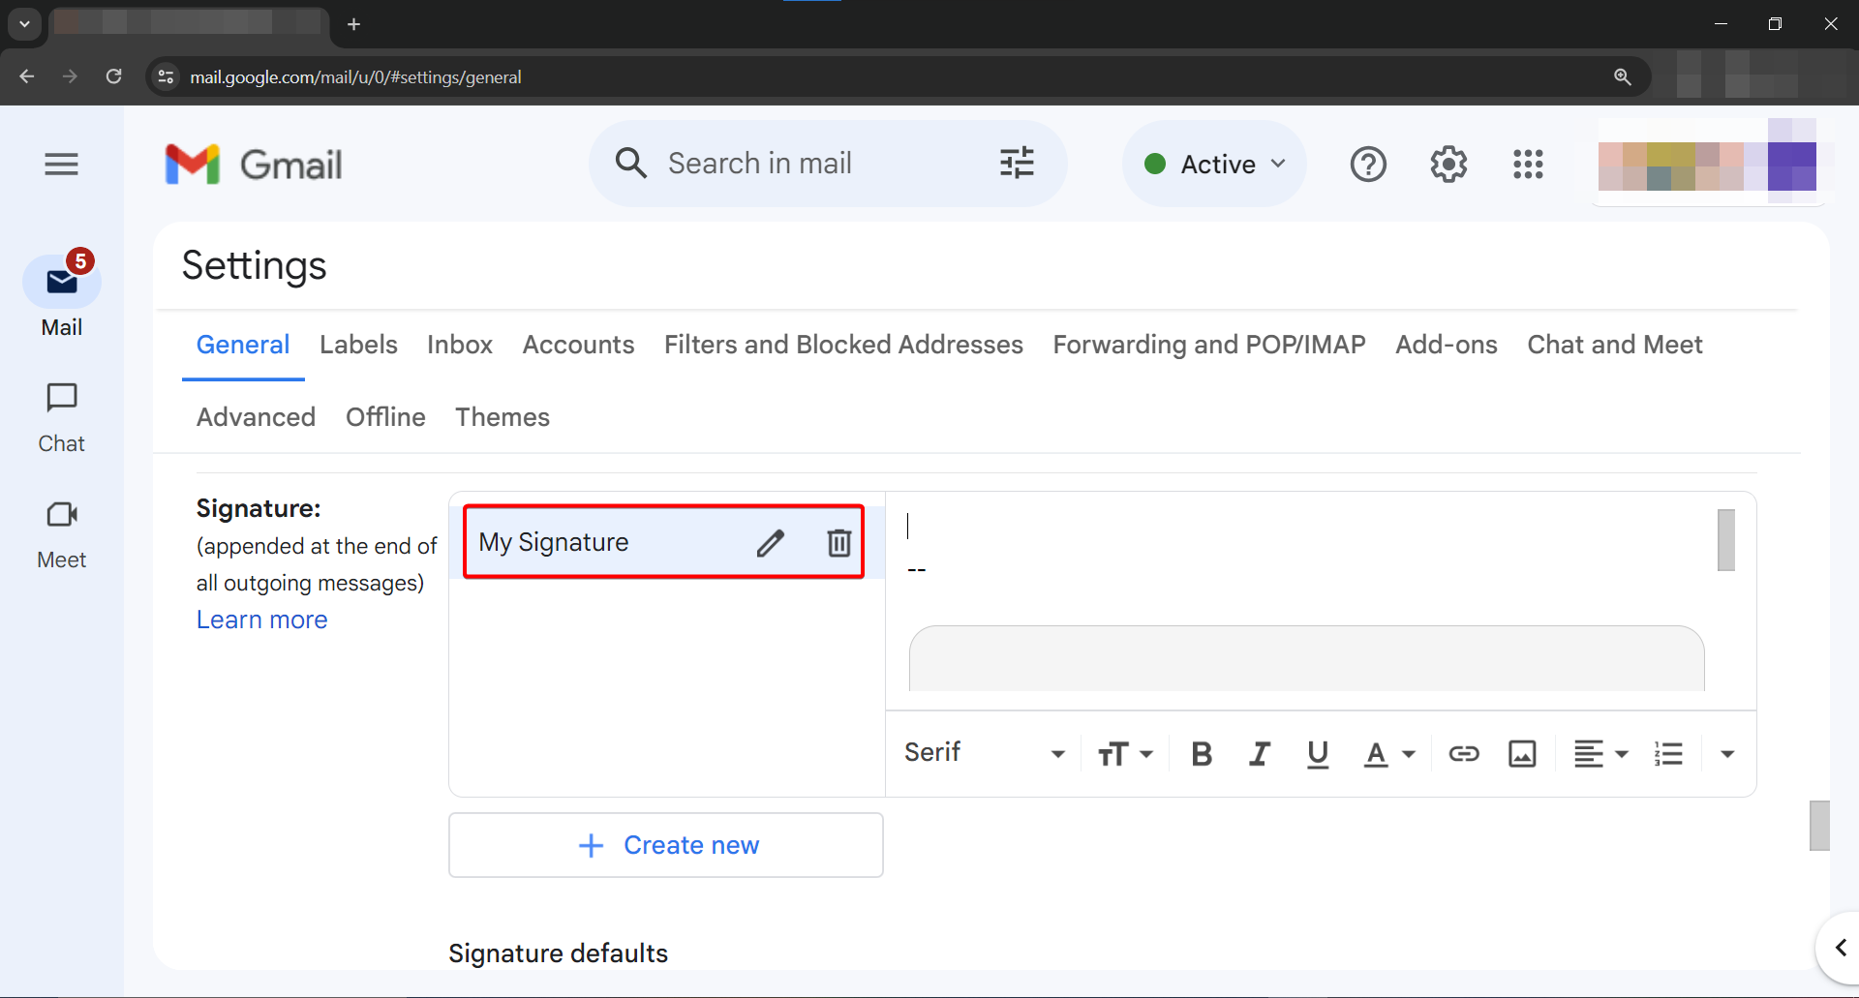Screen dimensions: 1859x998
Task: Toggle italic formatting in signature editor
Action: click(x=1259, y=753)
